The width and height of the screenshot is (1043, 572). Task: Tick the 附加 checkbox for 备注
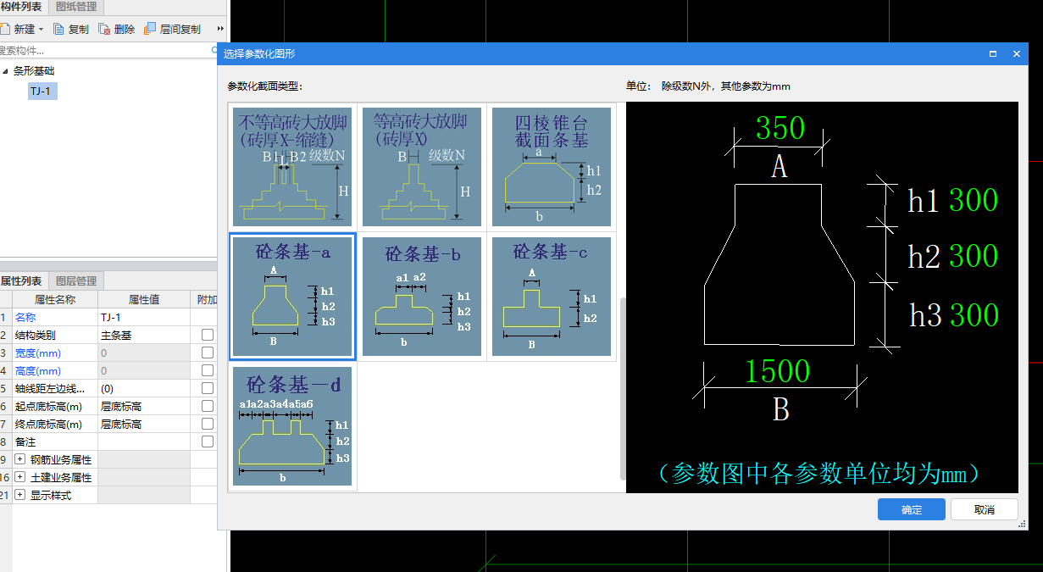(x=207, y=441)
